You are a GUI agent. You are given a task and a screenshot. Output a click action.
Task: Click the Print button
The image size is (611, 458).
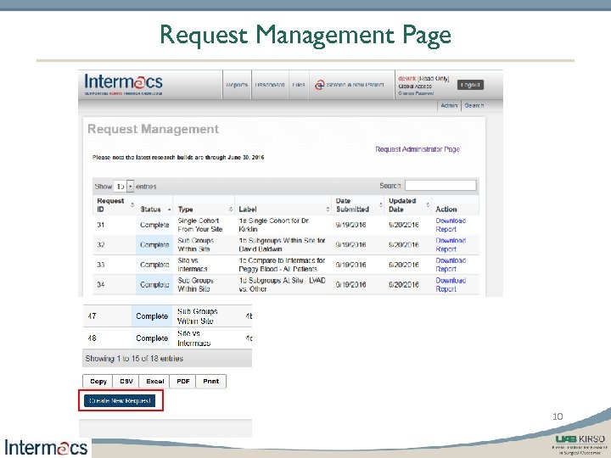pyautogui.click(x=210, y=382)
